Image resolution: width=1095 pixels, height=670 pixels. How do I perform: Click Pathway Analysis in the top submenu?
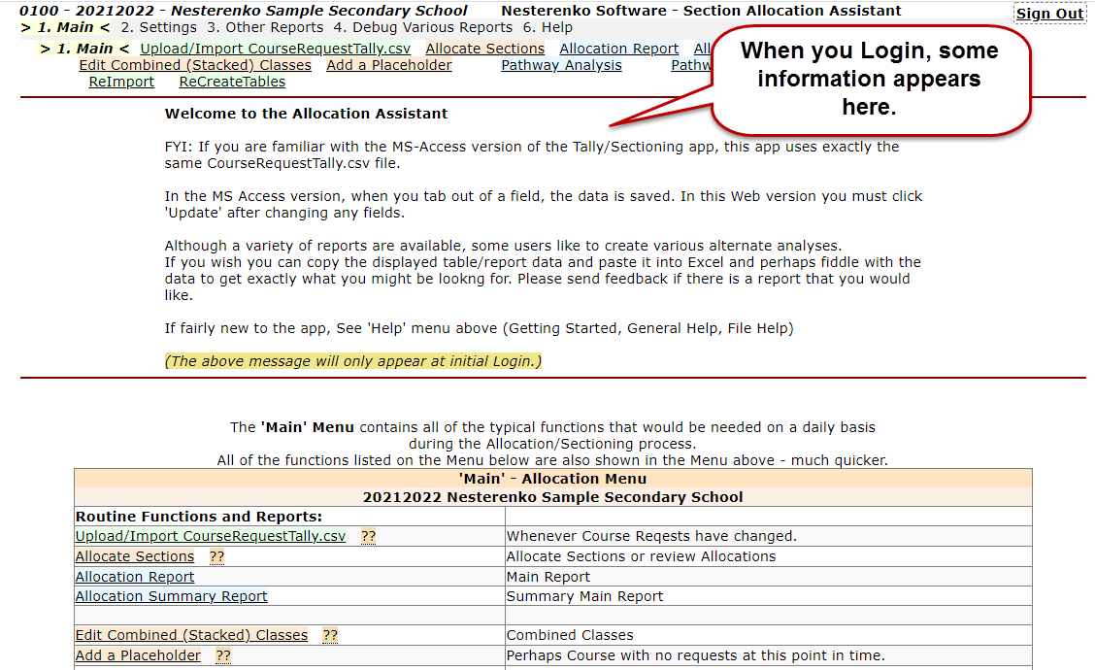561,65
